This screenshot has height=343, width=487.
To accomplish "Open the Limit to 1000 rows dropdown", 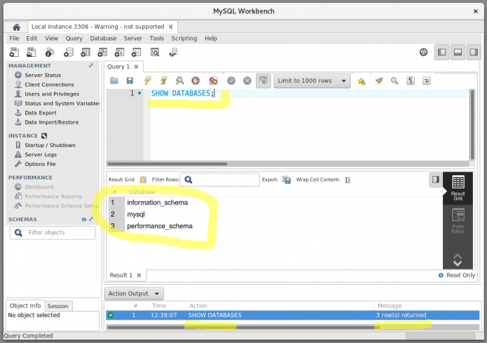I will click(312, 81).
